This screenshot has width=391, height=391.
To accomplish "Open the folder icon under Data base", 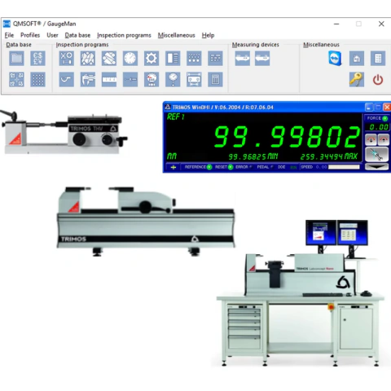I will [16, 59].
